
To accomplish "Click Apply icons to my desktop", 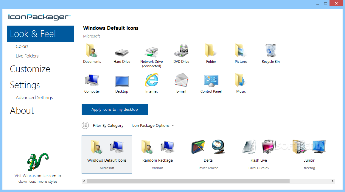I will [114, 110].
